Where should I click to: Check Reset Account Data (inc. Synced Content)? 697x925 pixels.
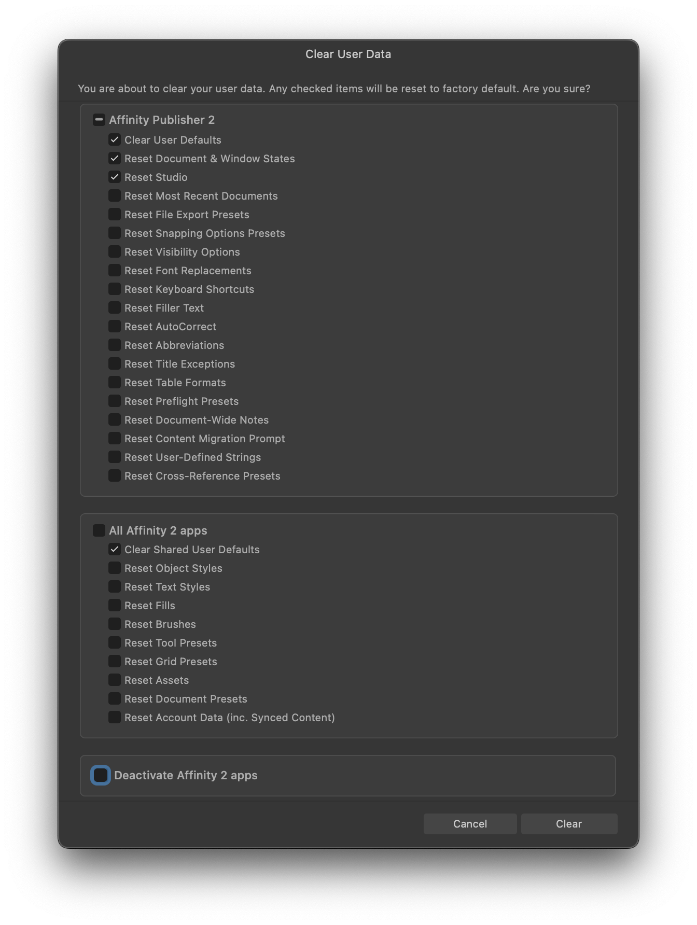point(115,718)
